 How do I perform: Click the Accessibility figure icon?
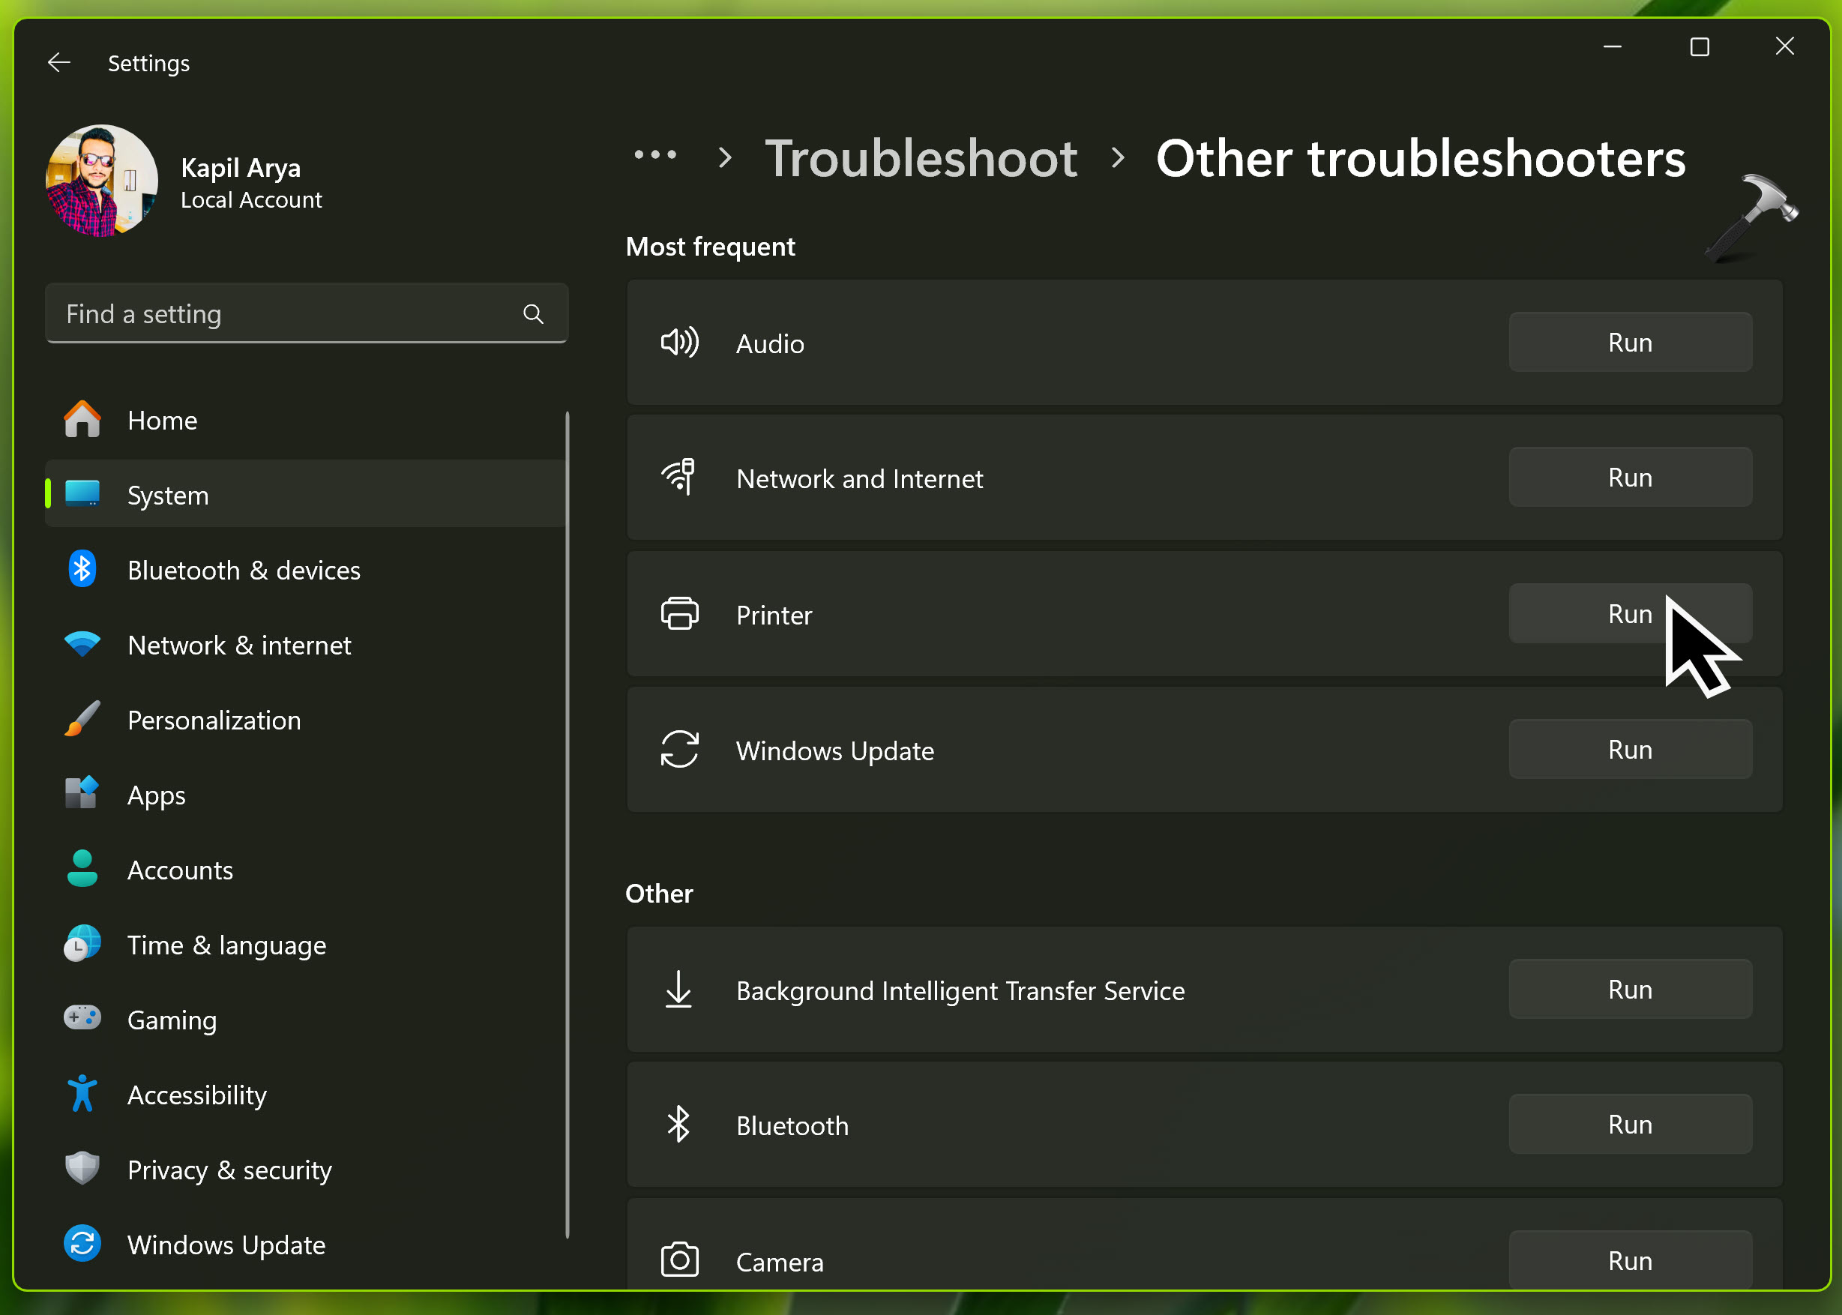[82, 1094]
